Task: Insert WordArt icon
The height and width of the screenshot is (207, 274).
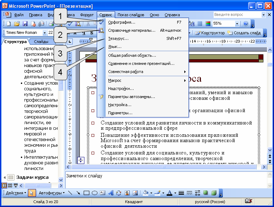Action: [111, 193]
